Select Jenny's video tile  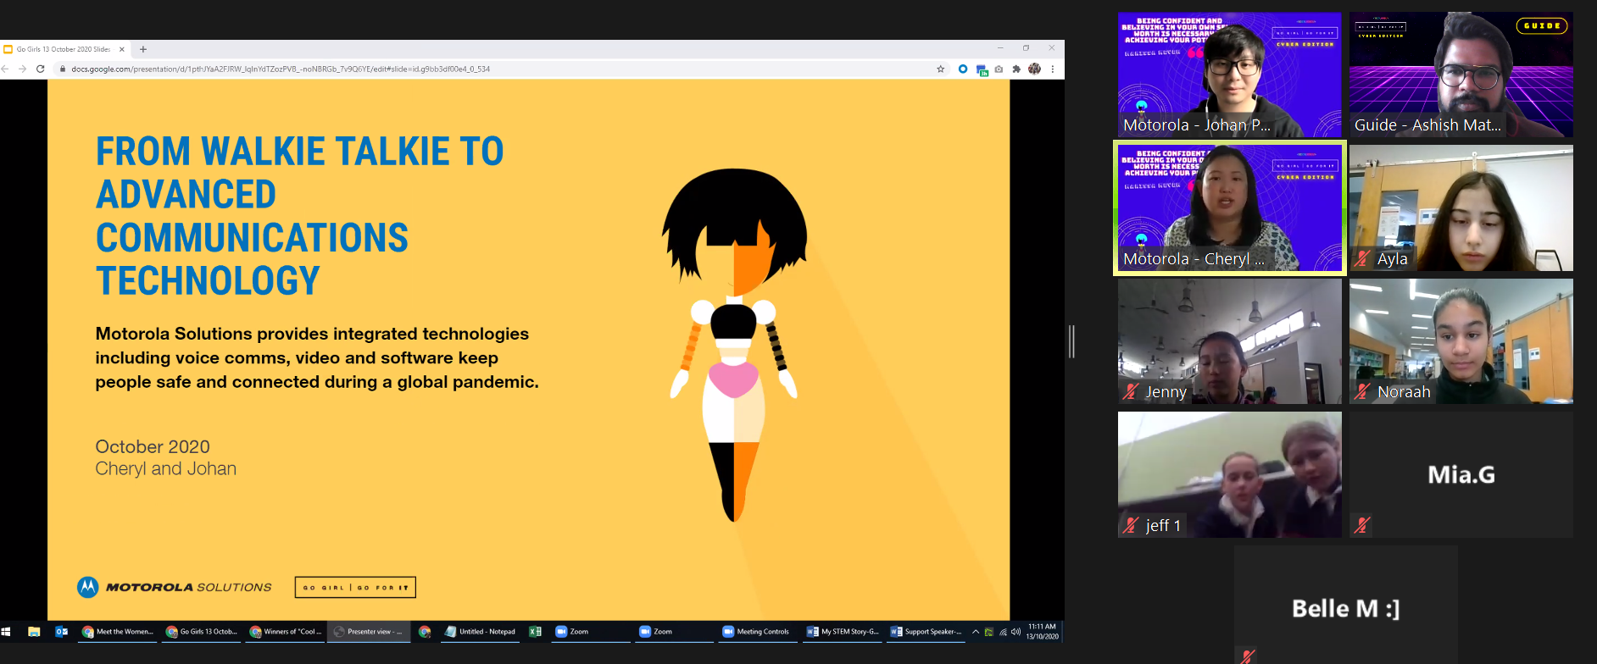point(1229,341)
